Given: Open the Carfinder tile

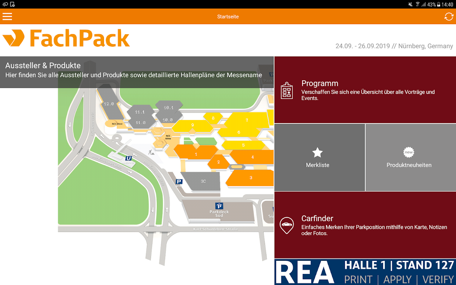Looking at the screenshot, I should (365, 225).
